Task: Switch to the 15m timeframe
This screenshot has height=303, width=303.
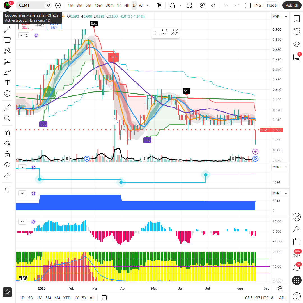Action: (x=98, y=5)
